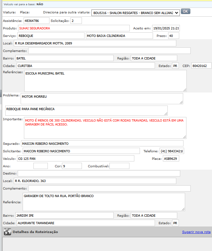Click the resize grip of REBOQUE PARA PANE textarea
Viewport: 212px width, 251px height.
166,114
